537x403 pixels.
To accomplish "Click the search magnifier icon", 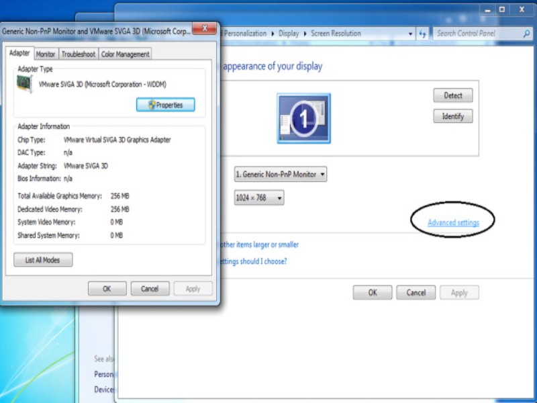I will [526, 33].
